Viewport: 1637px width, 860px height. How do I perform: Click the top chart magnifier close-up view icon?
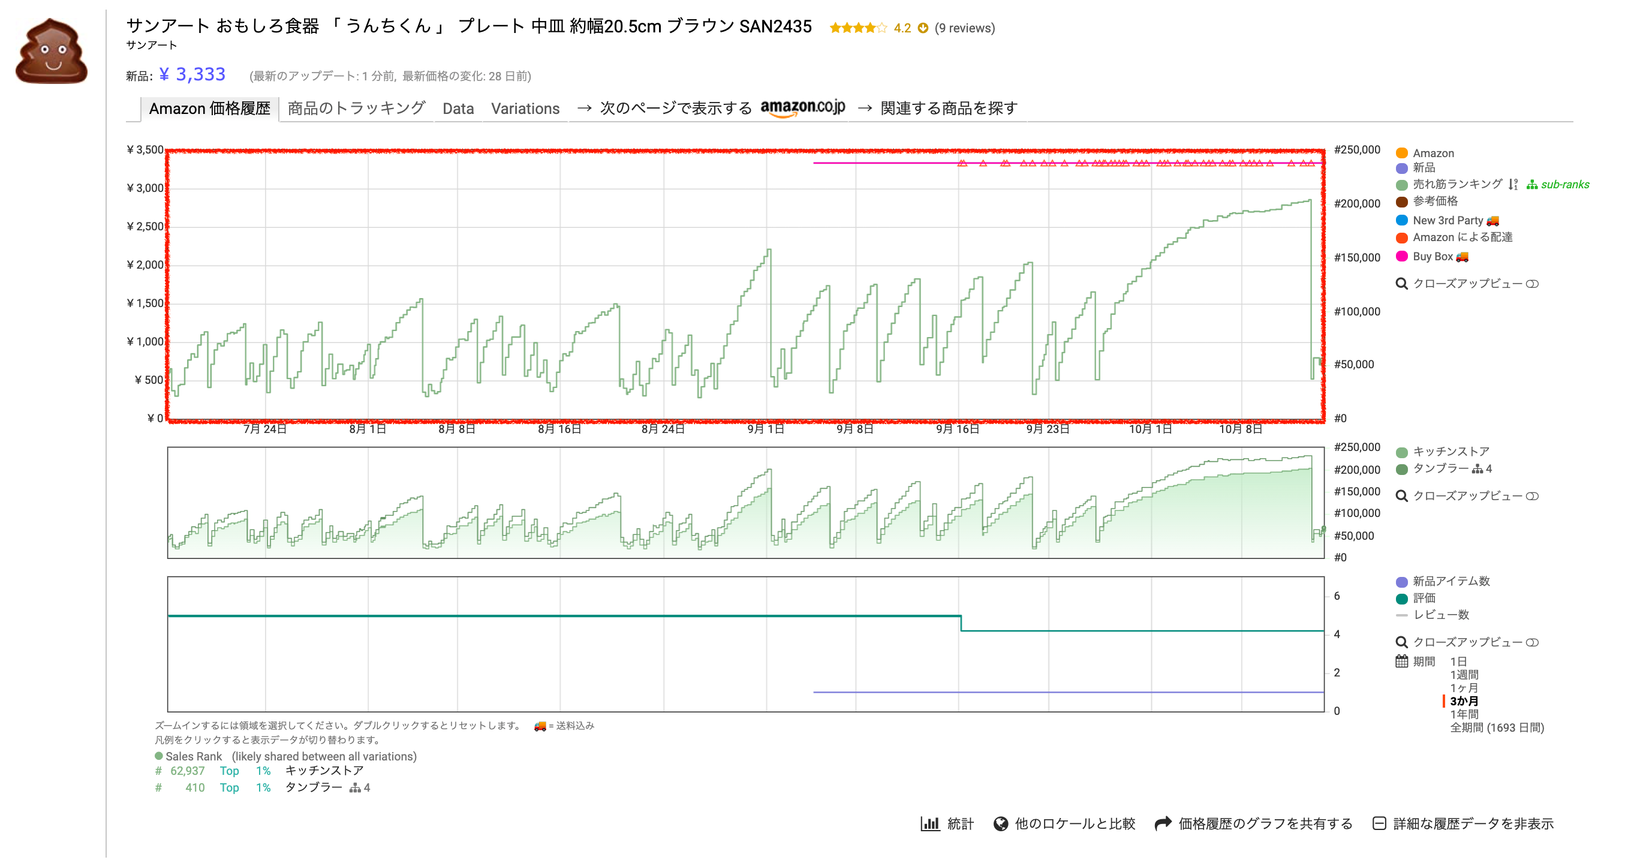point(1401,284)
